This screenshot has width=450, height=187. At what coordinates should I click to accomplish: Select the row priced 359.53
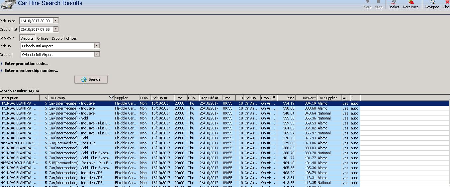pyautogui.click(x=180, y=123)
